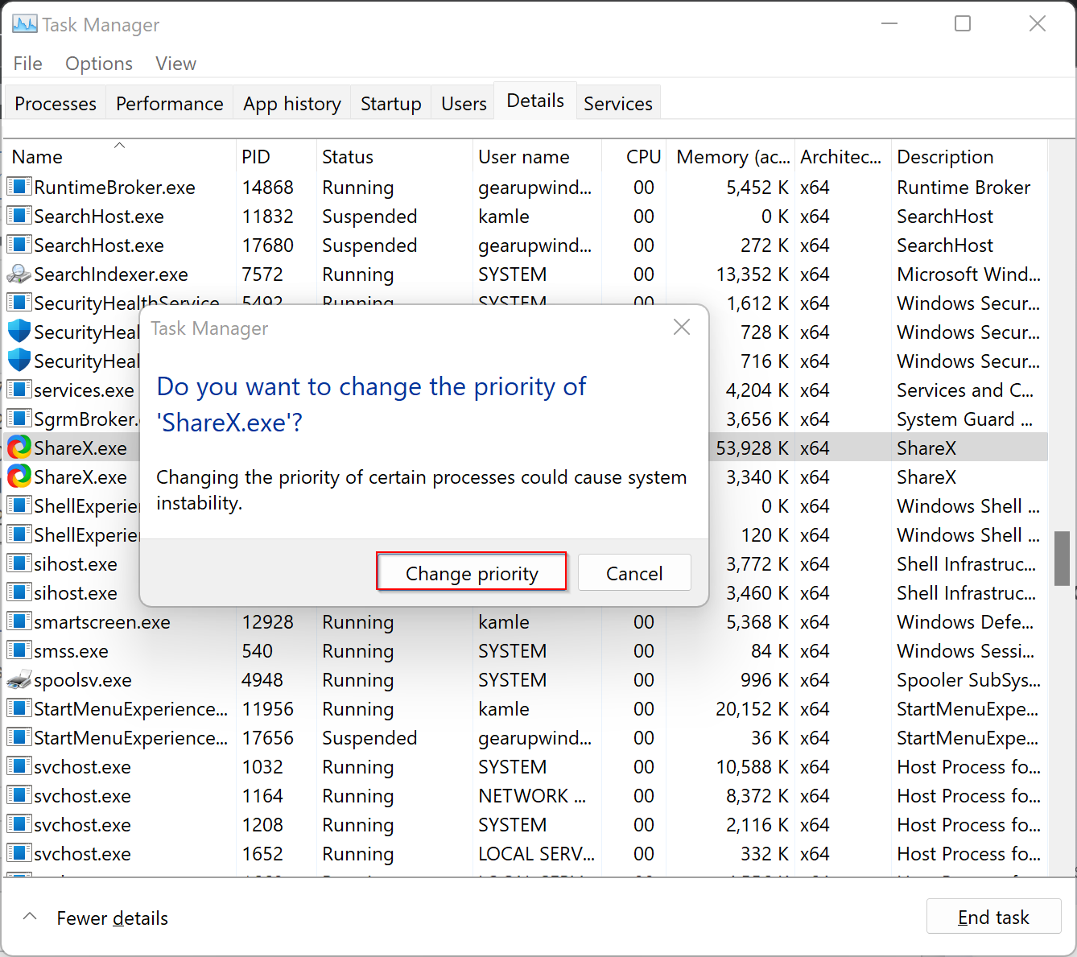Switch to the Performance tab

(x=170, y=103)
